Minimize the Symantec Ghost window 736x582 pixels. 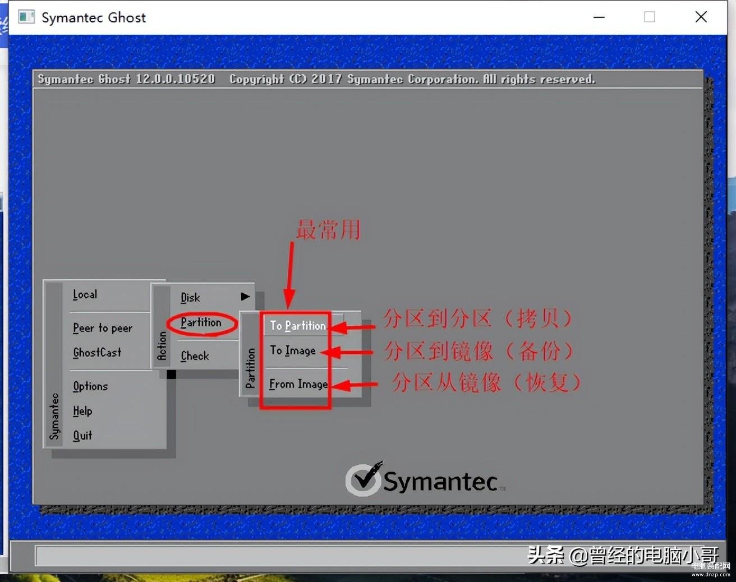tap(599, 17)
